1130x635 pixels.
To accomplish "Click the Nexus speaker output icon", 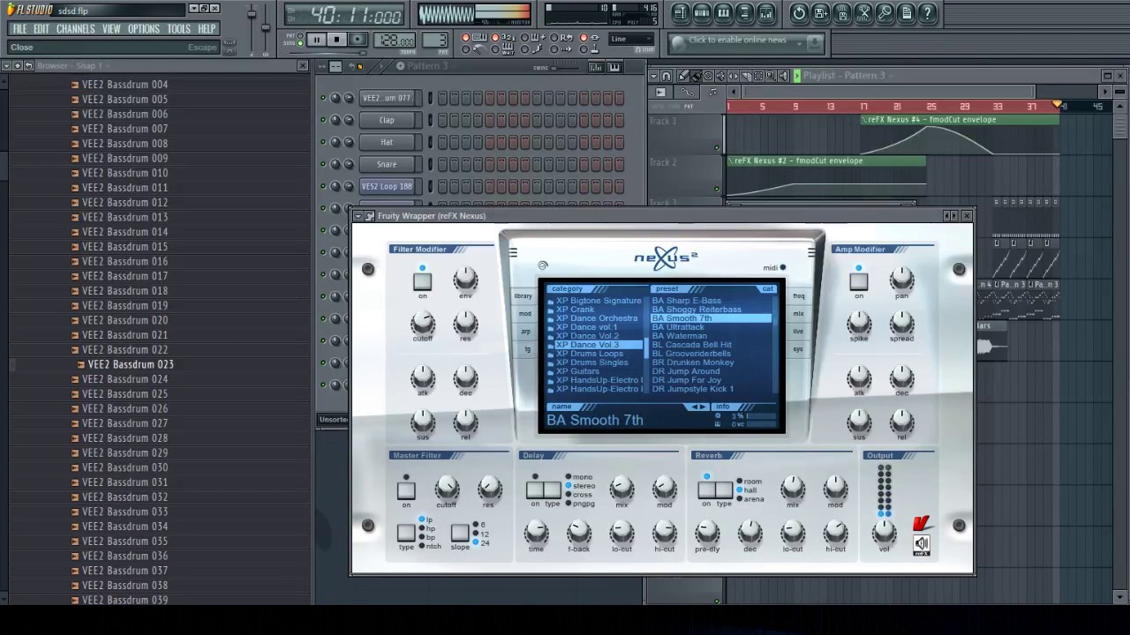I will 922,544.
